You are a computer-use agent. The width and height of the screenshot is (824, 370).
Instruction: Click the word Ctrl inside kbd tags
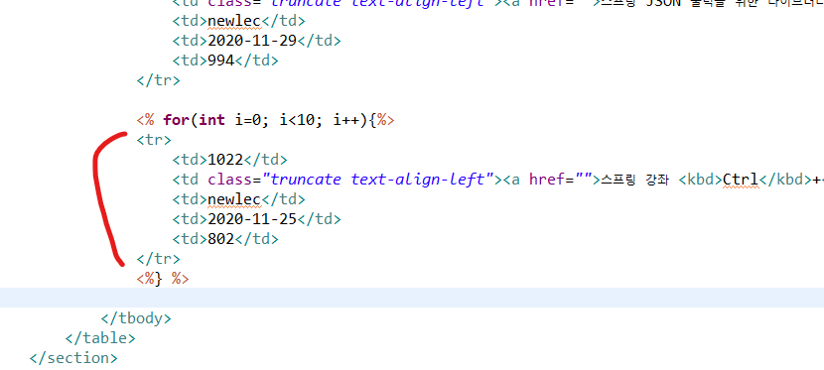click(741, 180)
